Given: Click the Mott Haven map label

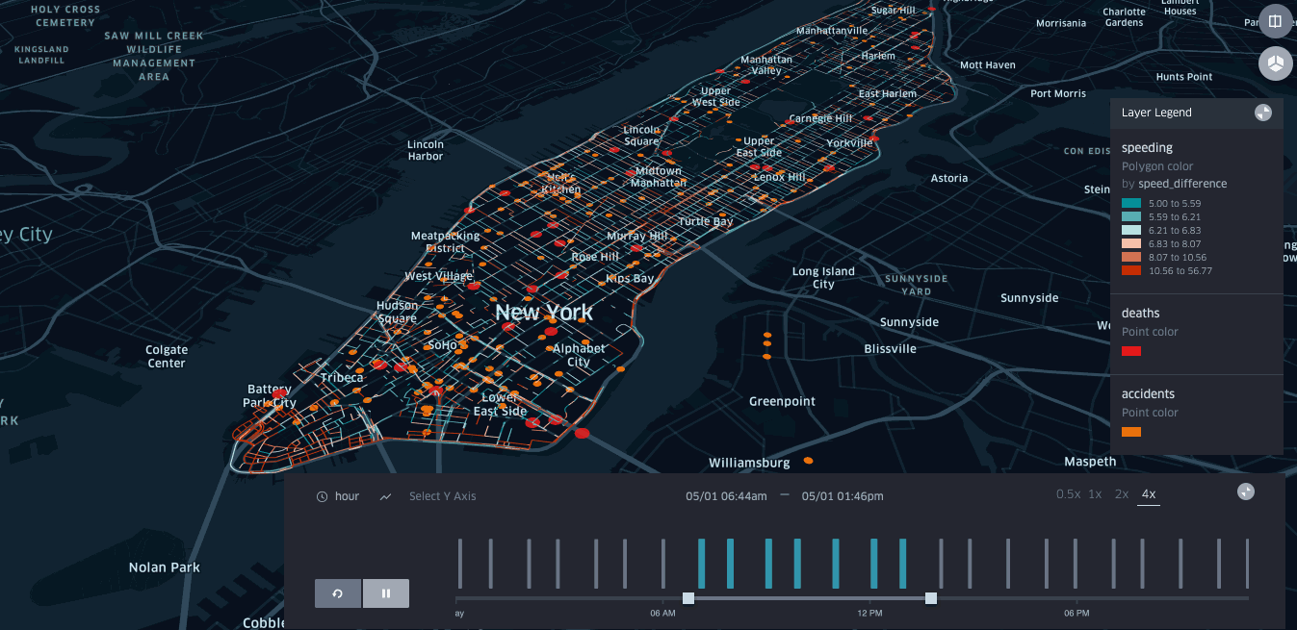Looking at the screenshot, I should tap(988, 65).
